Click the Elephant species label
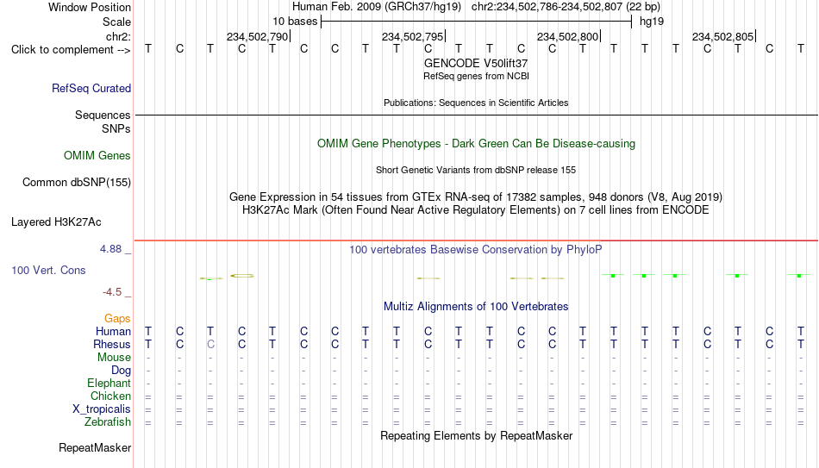The width and height of the screenshot is (819, 468). (109, 384)
